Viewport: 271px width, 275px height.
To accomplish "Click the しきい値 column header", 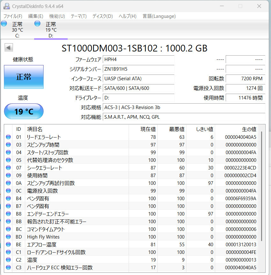I will (200, 129).
